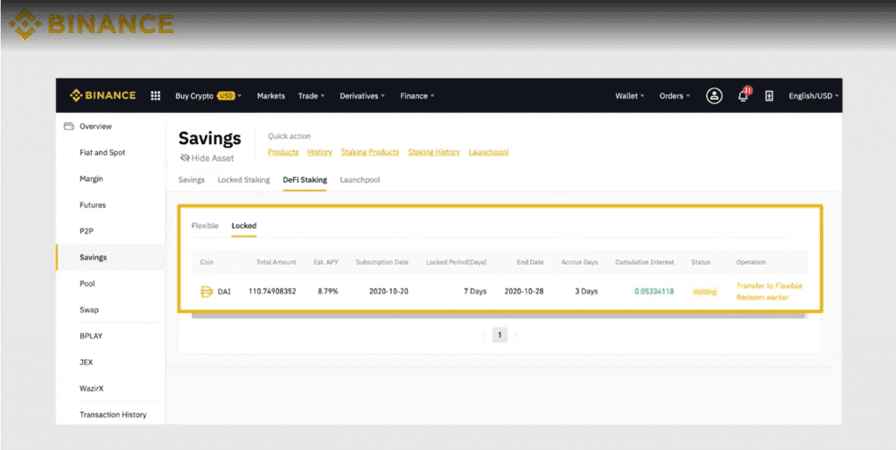Open JEX in the sidebar
Screen dimensions: 896x450
(87, 363)
